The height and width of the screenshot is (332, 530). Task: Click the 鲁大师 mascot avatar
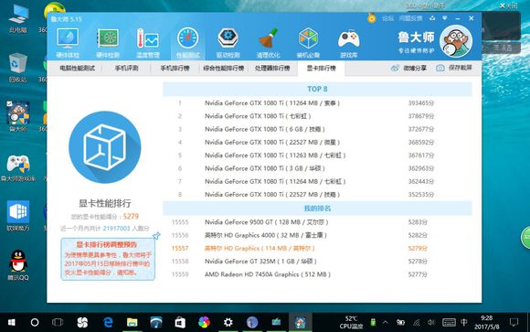tap(456, 41)
